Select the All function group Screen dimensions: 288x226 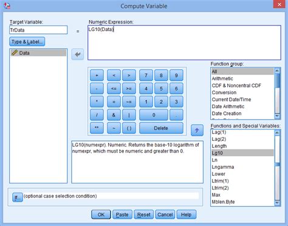coord(242,72)
